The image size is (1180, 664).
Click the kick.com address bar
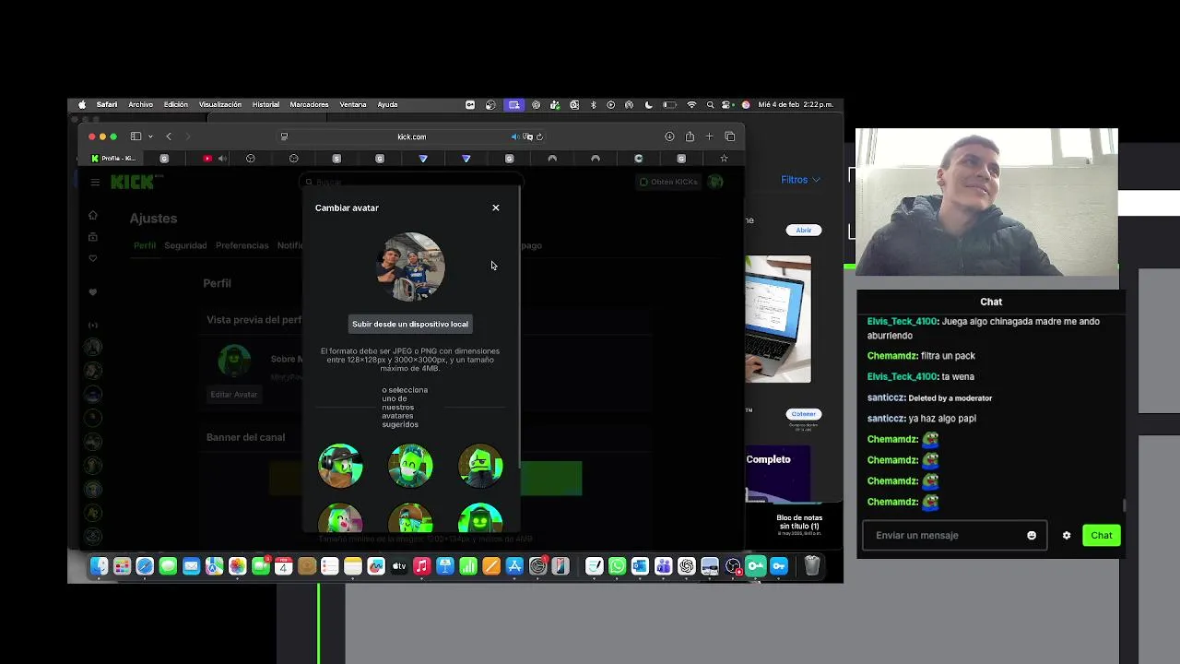[x=412, y=136]
